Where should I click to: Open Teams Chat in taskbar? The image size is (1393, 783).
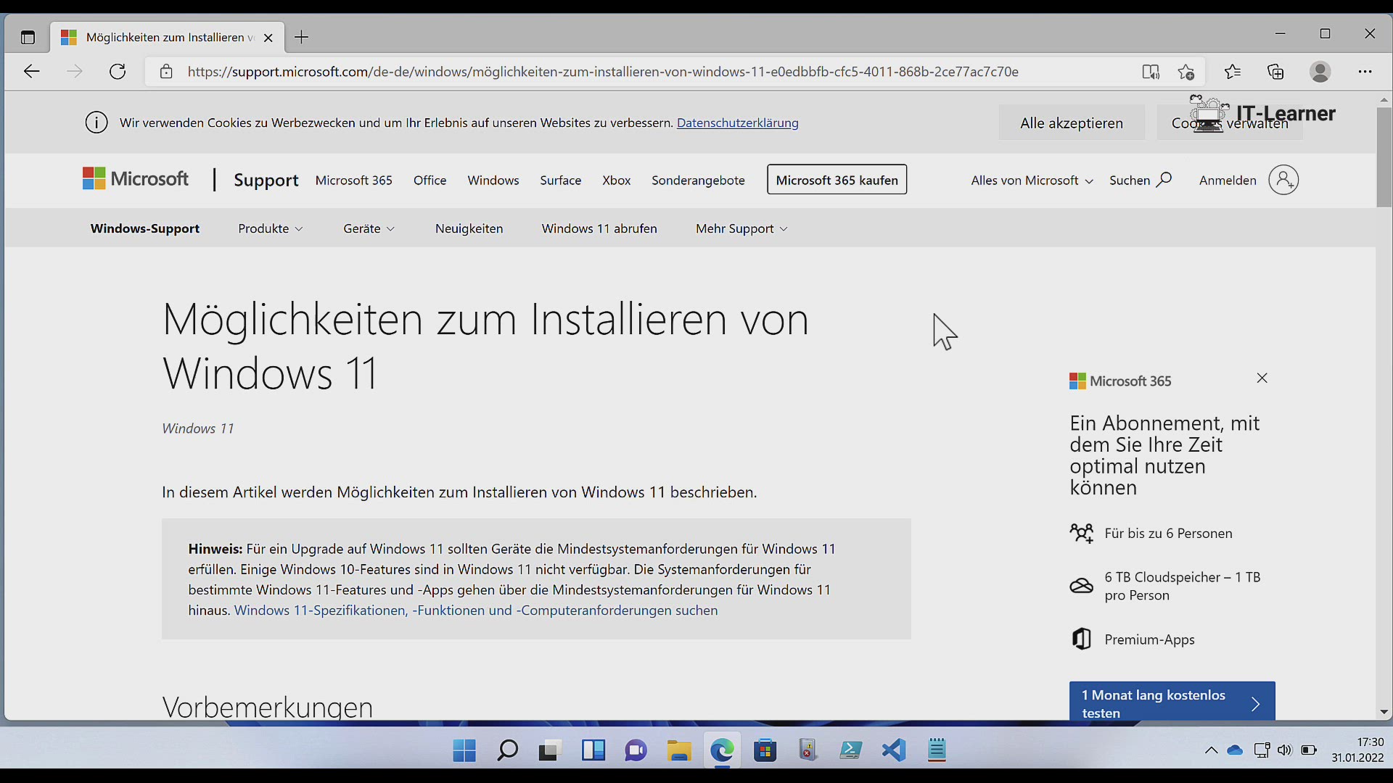coord(636,750)
